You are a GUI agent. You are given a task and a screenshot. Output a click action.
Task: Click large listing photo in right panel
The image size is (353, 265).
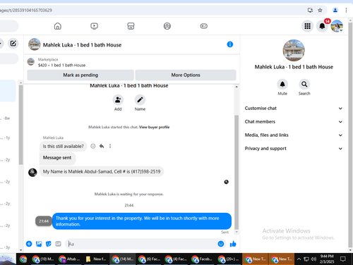coord(294,50)
